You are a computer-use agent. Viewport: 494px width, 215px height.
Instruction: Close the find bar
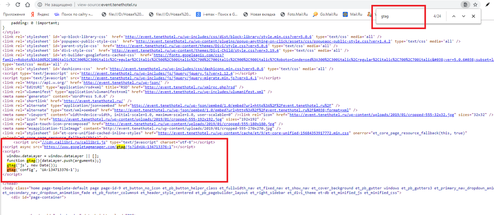473,16
